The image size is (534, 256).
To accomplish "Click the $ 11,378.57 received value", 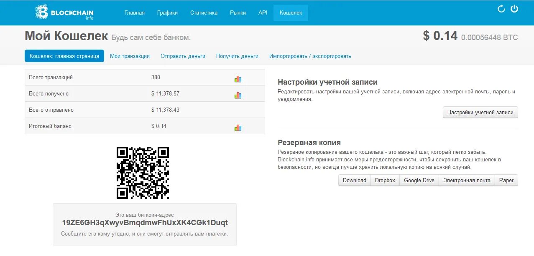I will (165, 93).
